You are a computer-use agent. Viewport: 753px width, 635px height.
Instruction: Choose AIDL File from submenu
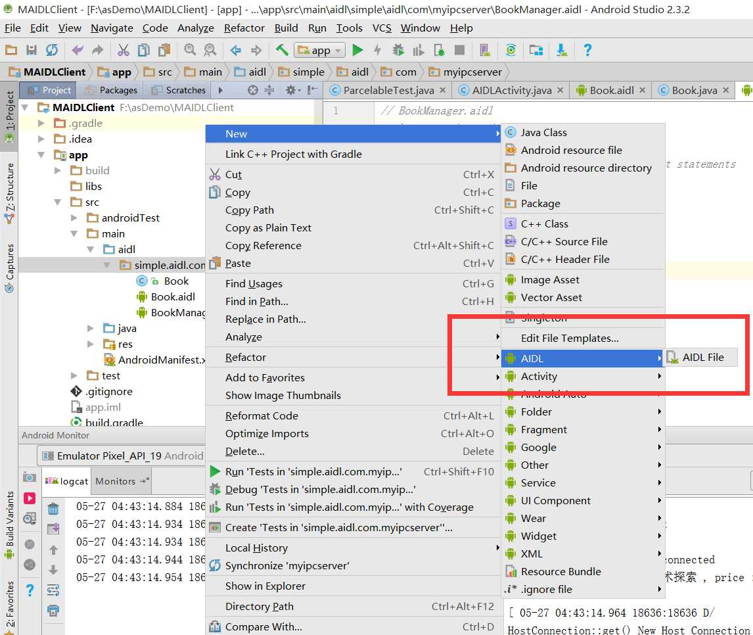click(x=701, y=357)
